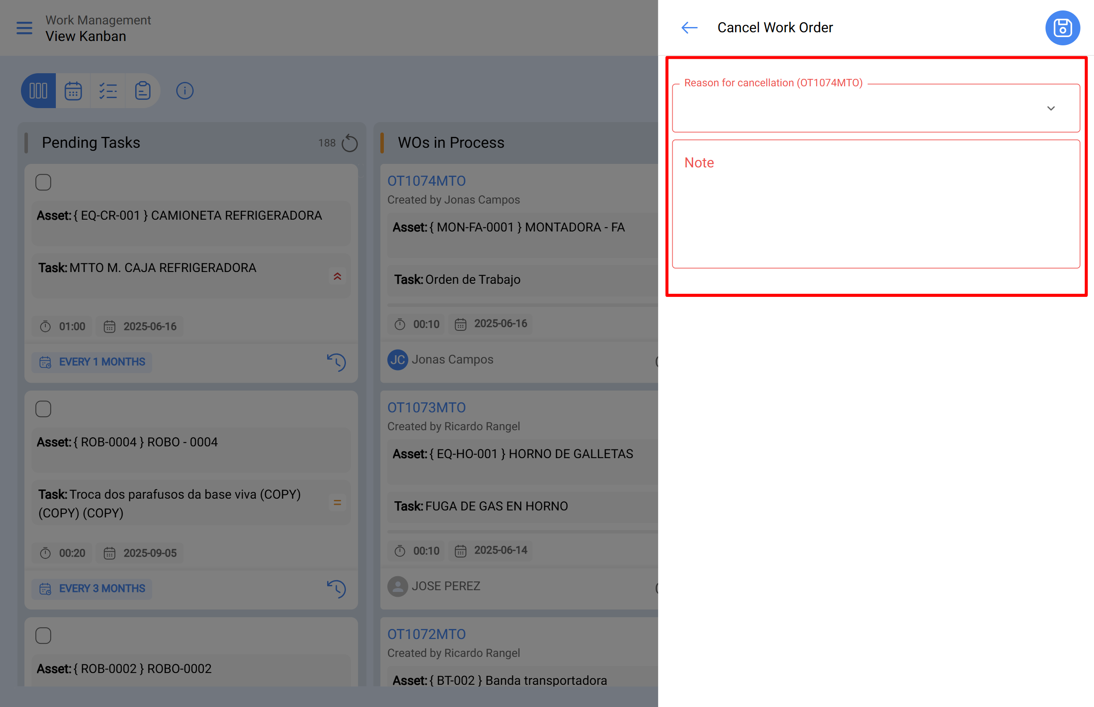Click the save icon in the Cancel Work Order panel
The image size is (1094, 707).
tap(1062, 28)
